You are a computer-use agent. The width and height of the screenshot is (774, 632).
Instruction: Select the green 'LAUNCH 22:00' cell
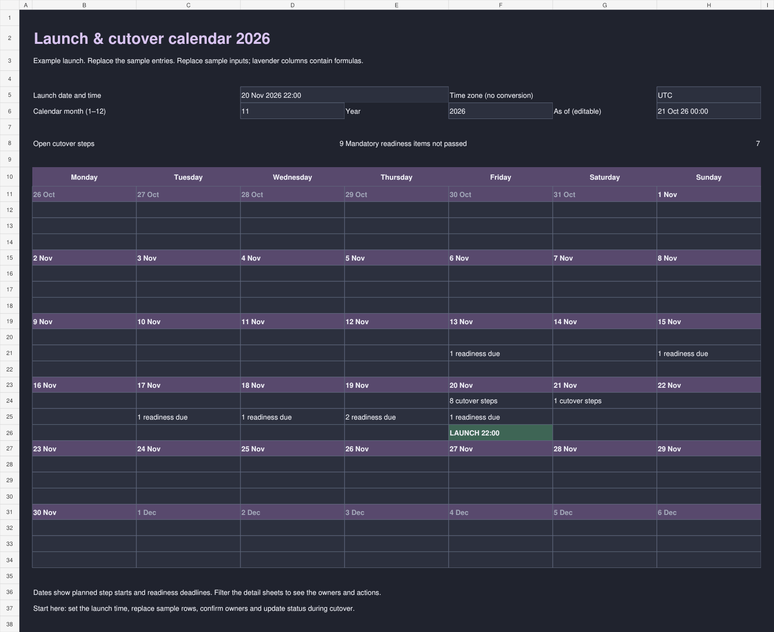[x=501, y=433]
